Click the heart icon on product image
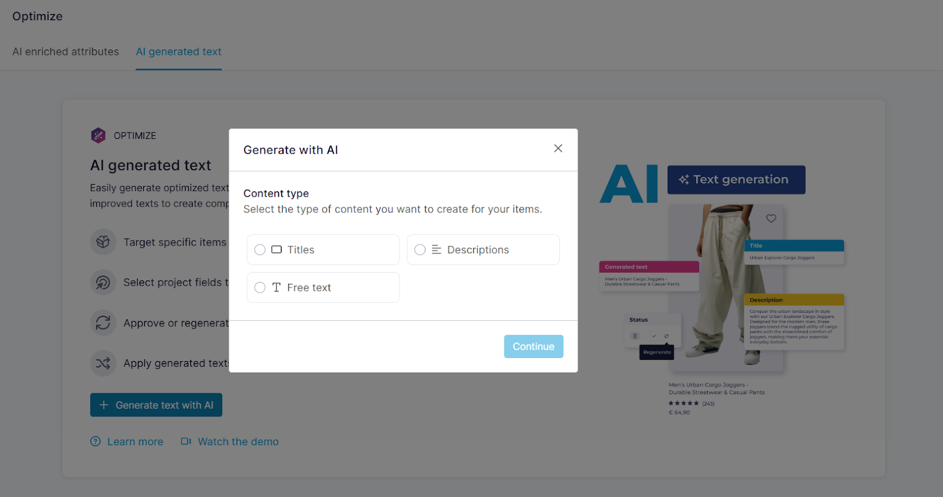 coord(771,218)
